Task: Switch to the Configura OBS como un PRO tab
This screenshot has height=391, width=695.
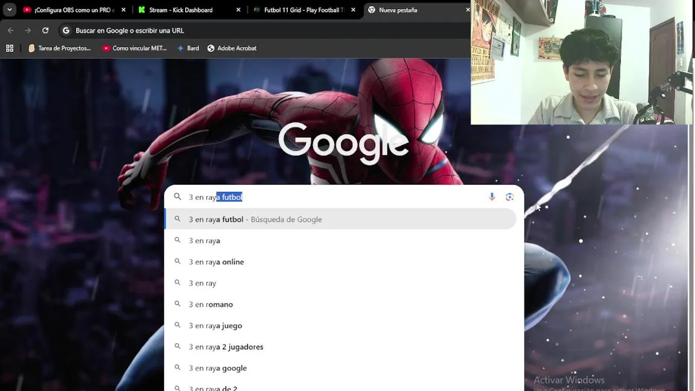Action: (x=74, y=10)
